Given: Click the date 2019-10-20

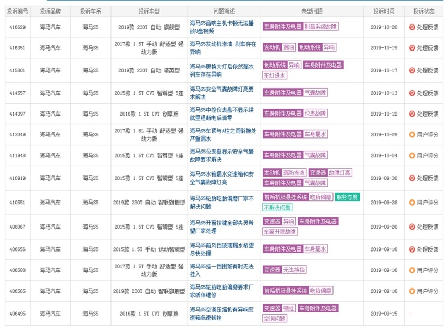Looking at the screenshot, I should 384,27.
